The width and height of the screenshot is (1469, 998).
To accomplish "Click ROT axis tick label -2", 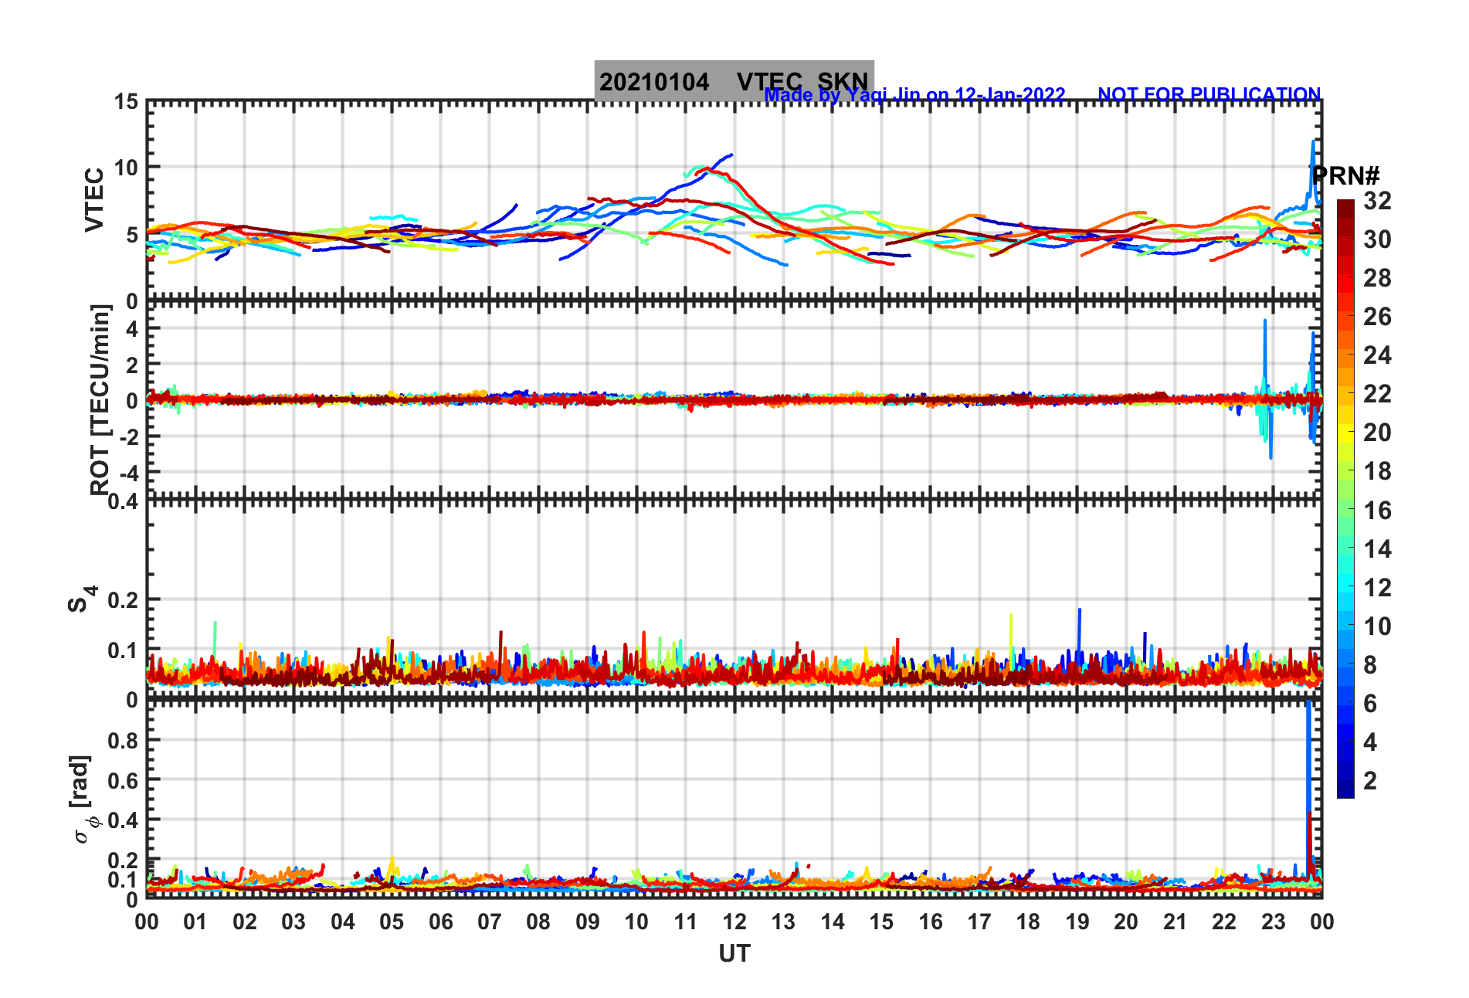I will (x=130, y=436).
